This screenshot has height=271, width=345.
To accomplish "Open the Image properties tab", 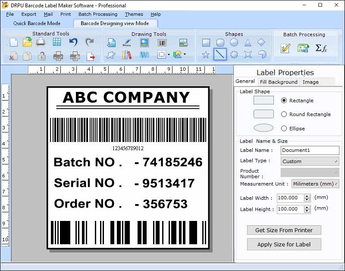I will (310, 82).
